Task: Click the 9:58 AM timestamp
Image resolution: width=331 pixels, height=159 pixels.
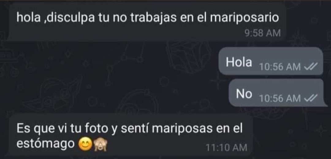Action: pyautogui.click(x=263, y=33)
